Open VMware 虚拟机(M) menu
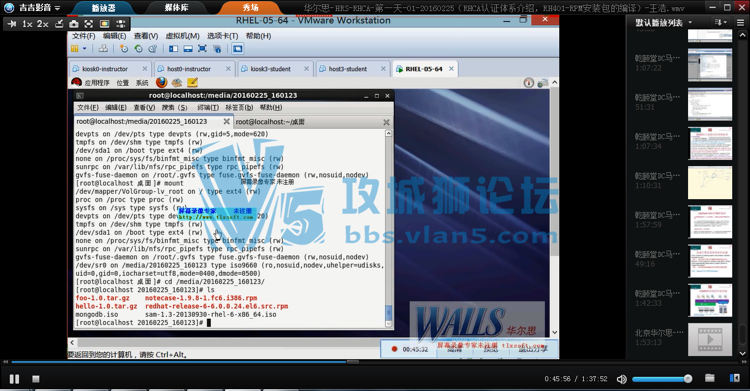 point(183,36)
